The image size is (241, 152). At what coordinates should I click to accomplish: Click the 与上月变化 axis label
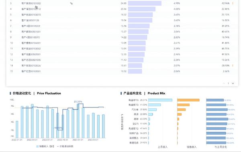221,147
